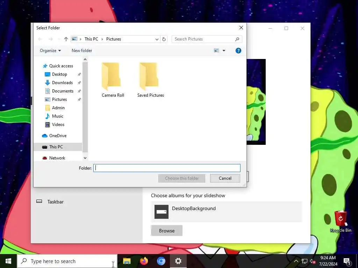This screenshot has width=358, height=268.
Task: Open the view options dropdown arrow
Action: (x=224, y=51)
